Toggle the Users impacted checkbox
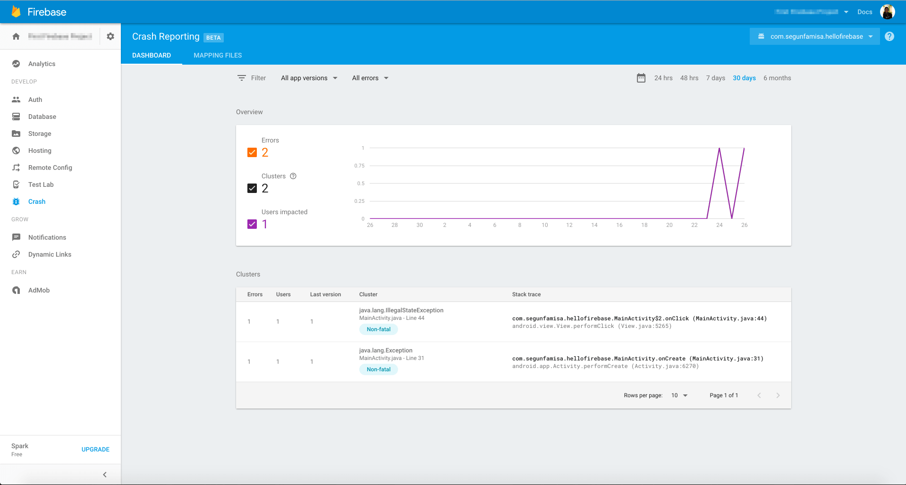906x485 pixels. click(252, 224)
